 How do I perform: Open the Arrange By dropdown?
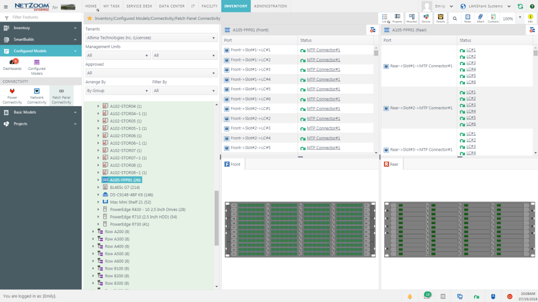[117, 91]
